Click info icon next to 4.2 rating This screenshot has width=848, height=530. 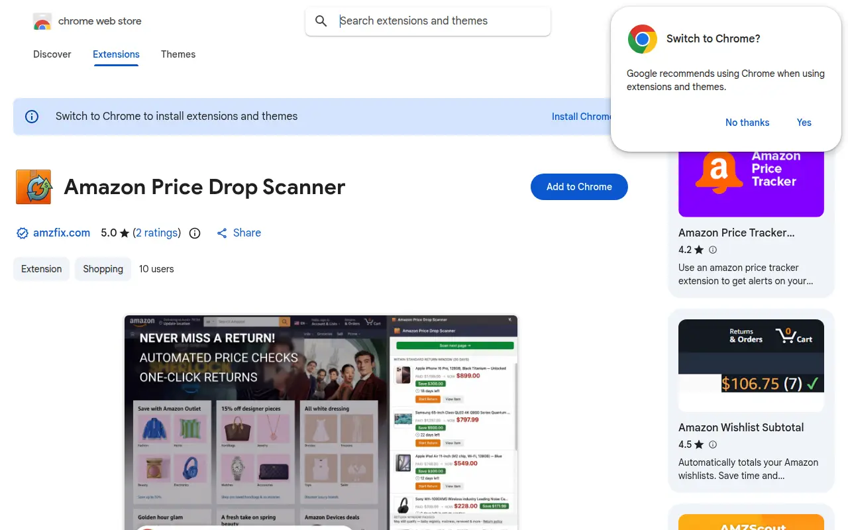(x=713, y=250)
